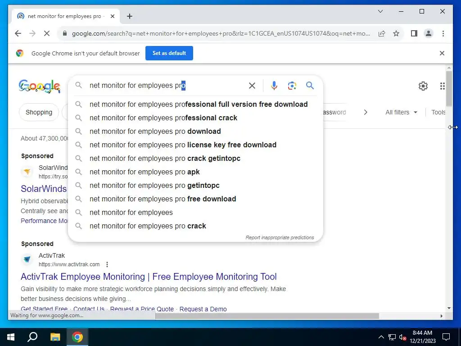Show more filter chips with right chevron
The width and height of the screenshot is (461, 346).
[366, 112]
